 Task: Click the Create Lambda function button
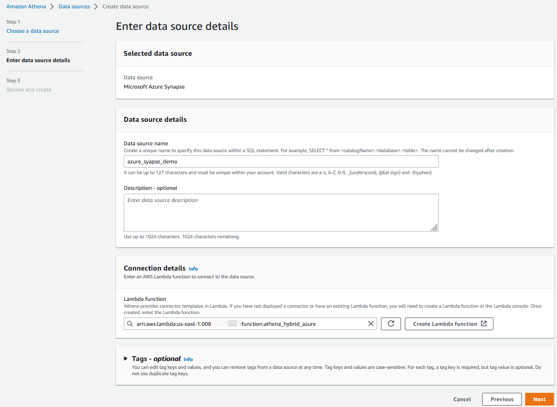tap(449, 324)
